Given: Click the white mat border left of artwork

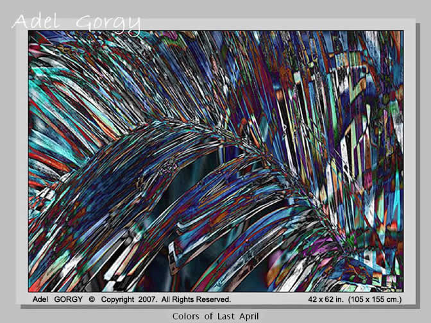Looking at the screenshot, I should coord(21,160).
